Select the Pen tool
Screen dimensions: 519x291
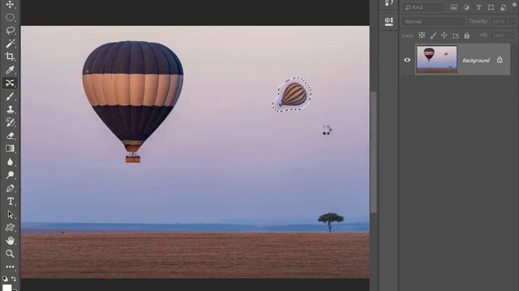coord(10,188)
